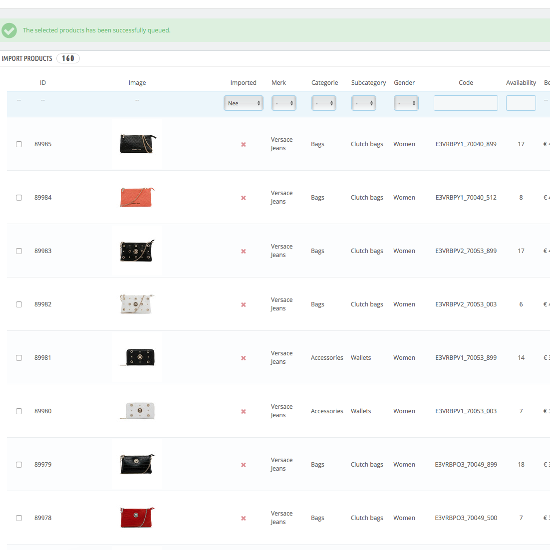Click Accessories category in row 89981

click(327, 357)
